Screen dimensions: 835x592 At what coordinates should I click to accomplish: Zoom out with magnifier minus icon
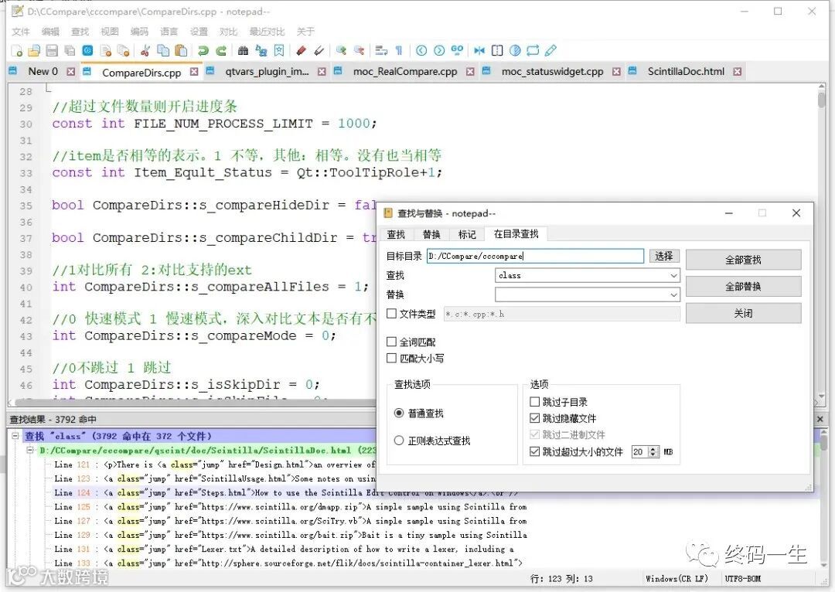(359, 50)
